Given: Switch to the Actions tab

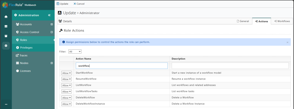Looking at the screenshot, I should [262, 21].
